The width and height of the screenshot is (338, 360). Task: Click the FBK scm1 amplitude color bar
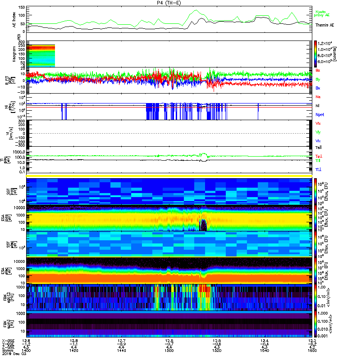coord(315,324)
